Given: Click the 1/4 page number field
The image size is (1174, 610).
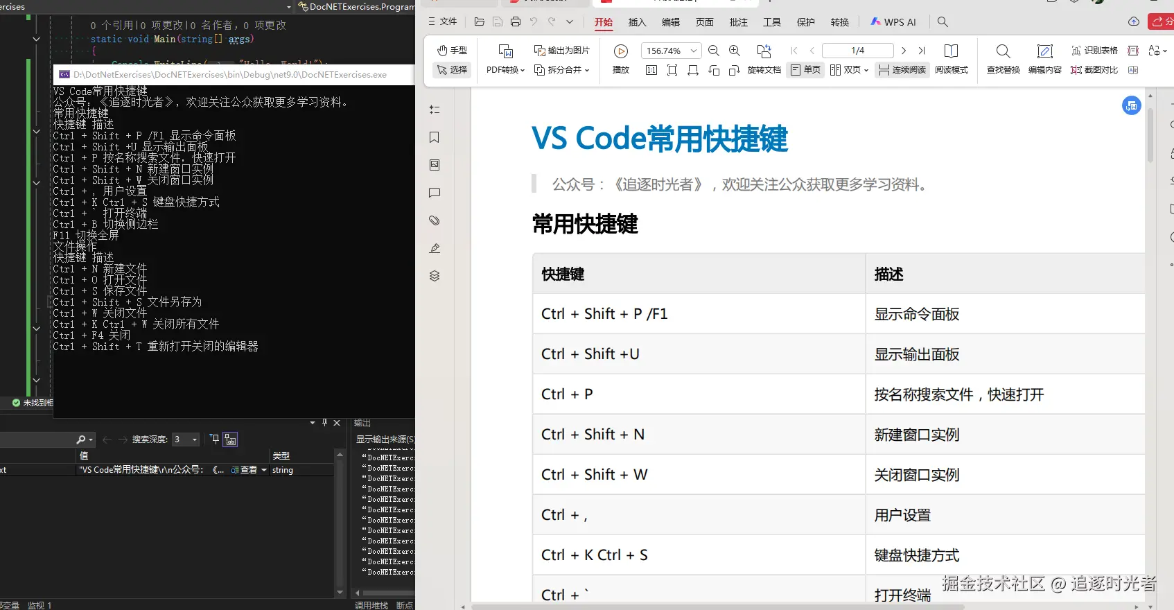Looking at the screenshot, I should (858, 51).
